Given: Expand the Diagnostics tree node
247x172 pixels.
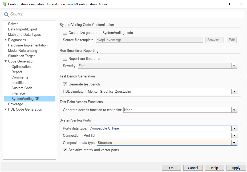Looking at the screenshot, I should pos(6,40).
